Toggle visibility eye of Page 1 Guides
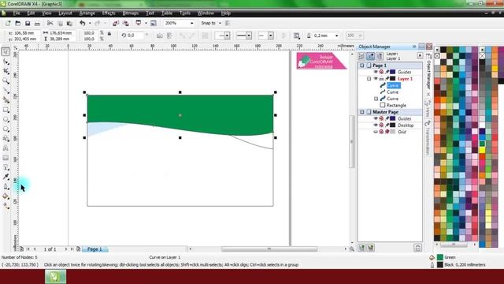Screen dimensions: 504x284 pos(375,72)
